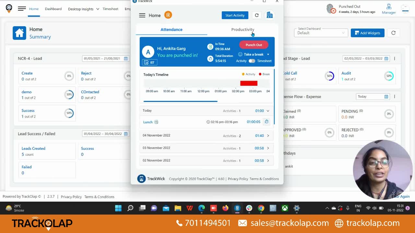Click the Home summary house icon
The image size is (415, 233).
(x=19, y=33)
